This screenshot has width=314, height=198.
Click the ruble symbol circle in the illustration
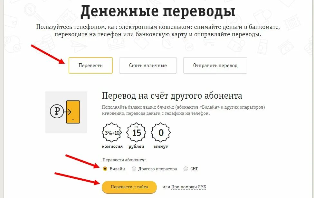click(57, 111)
